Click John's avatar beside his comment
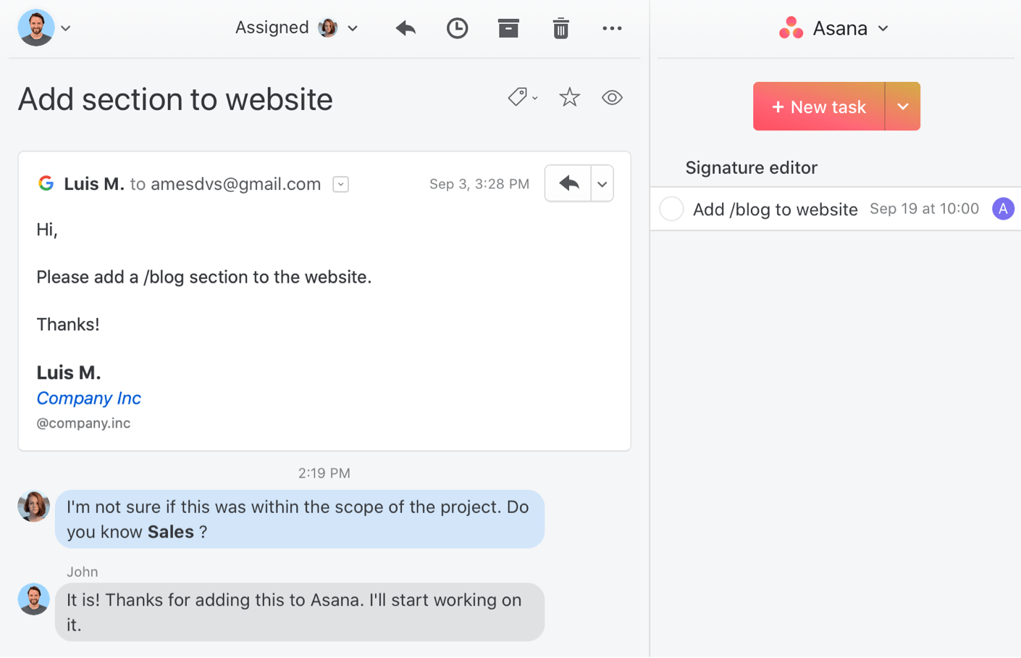 tap(33, 599)
